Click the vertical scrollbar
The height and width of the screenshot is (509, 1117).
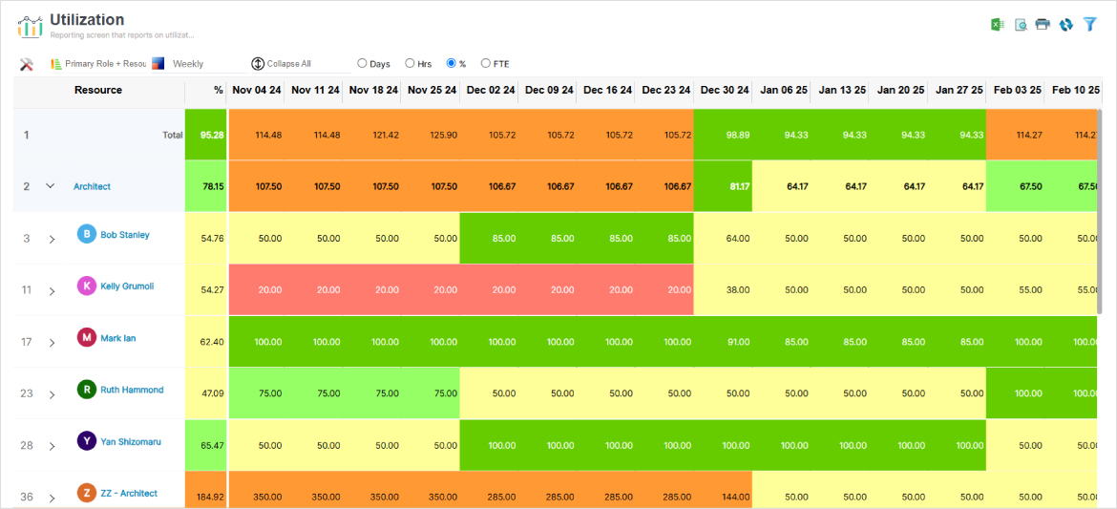point(1099,210)
